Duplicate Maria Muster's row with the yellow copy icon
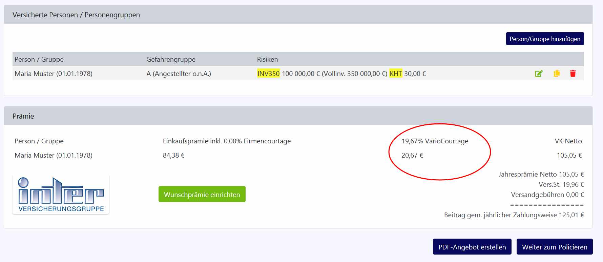 tap(557, 74)
